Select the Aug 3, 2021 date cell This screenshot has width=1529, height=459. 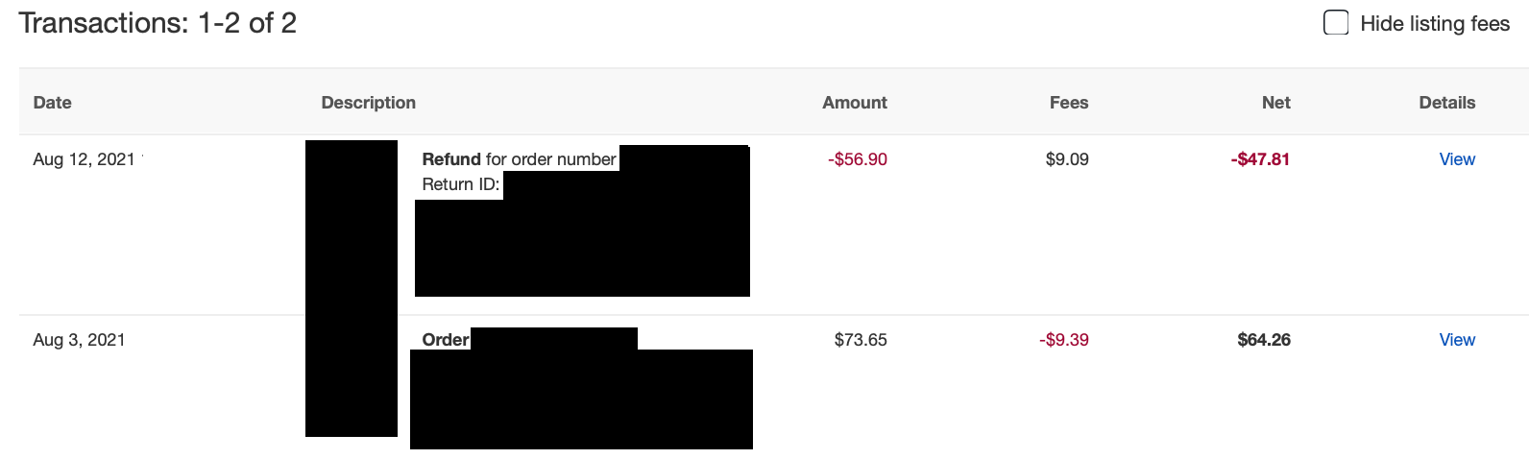(79, 340)
